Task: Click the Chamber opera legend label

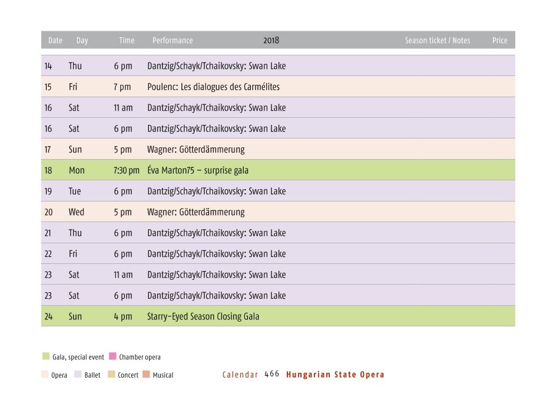Action: [140, 357]
